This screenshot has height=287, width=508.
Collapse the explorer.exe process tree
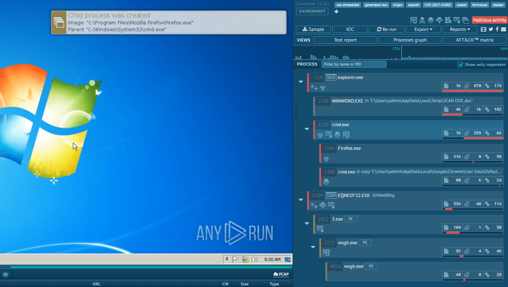301,82
